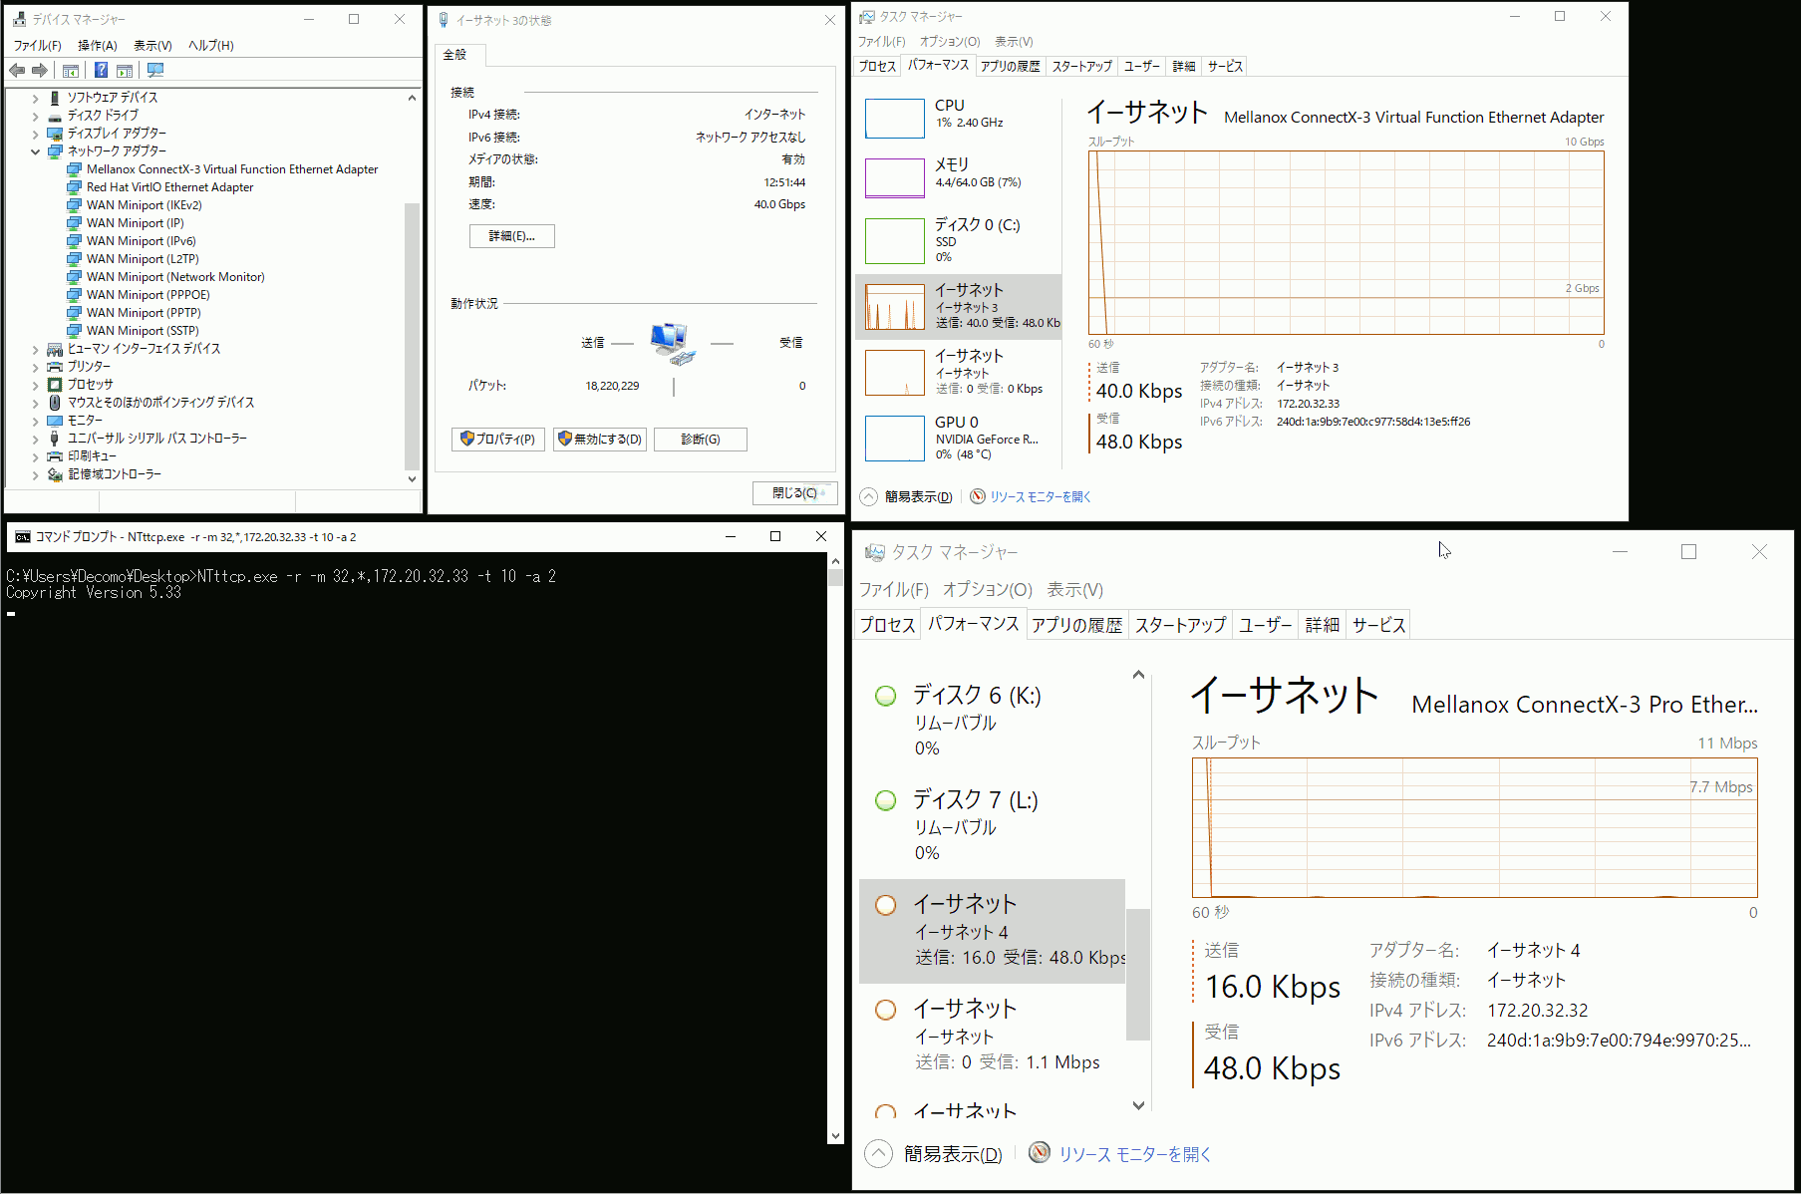Select the イーサネット 4 performance item
Viewport: 1801px width, 1194px height.
[x=992, y=931]
